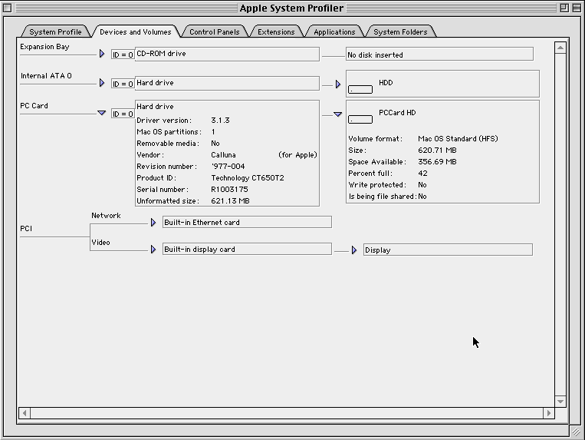Click the serial number R1003175
The height and width of the screenshot is (440, 585).
[x=229, y=190]
